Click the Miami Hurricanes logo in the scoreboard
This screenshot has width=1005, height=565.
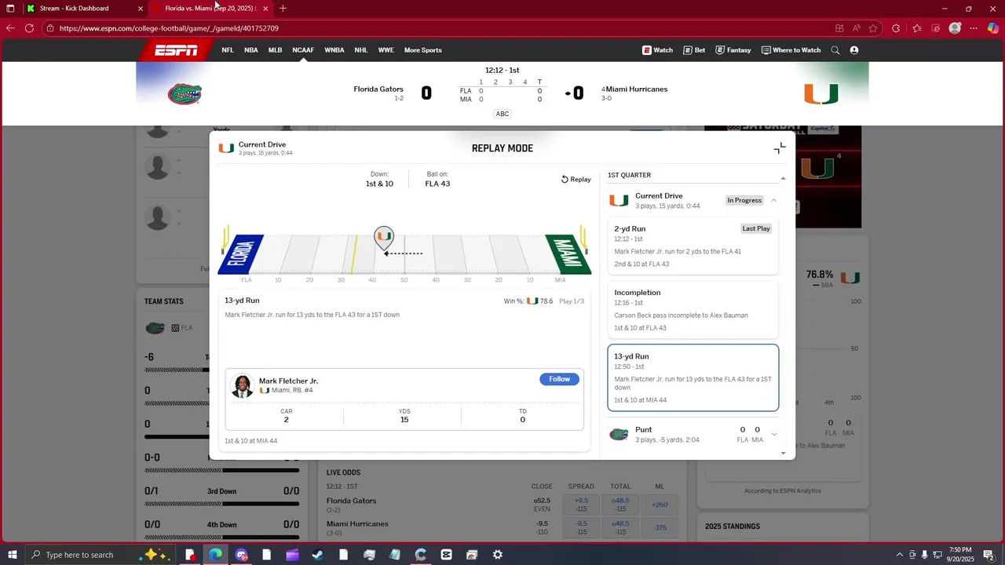[x=821, y=94]
